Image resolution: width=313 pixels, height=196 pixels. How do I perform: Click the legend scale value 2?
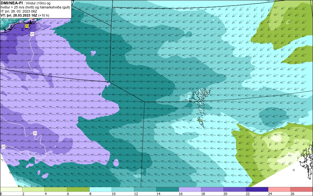pos(23,194)
